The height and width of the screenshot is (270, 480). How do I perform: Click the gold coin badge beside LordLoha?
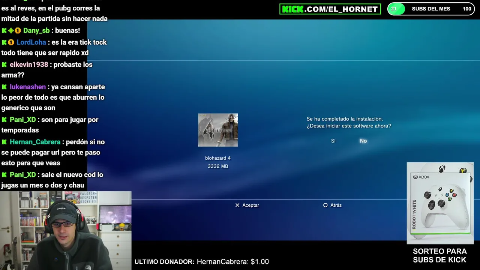[x=11, y=42]
